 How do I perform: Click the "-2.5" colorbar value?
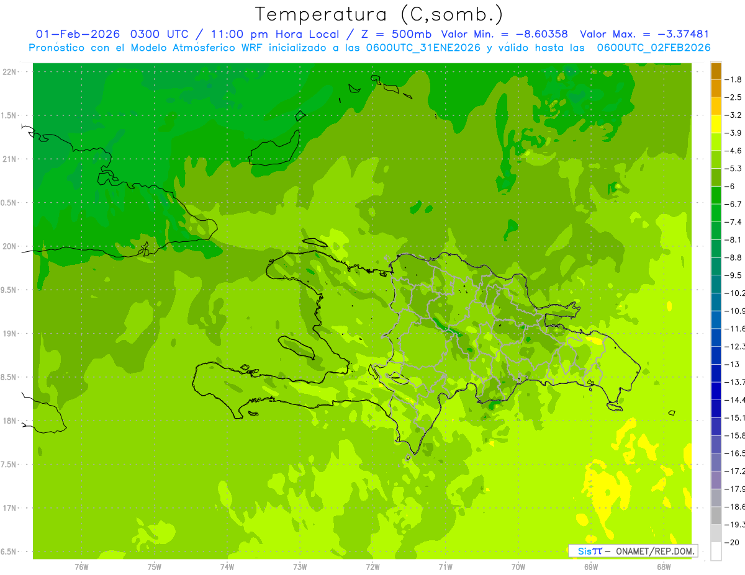coord(733,97)
